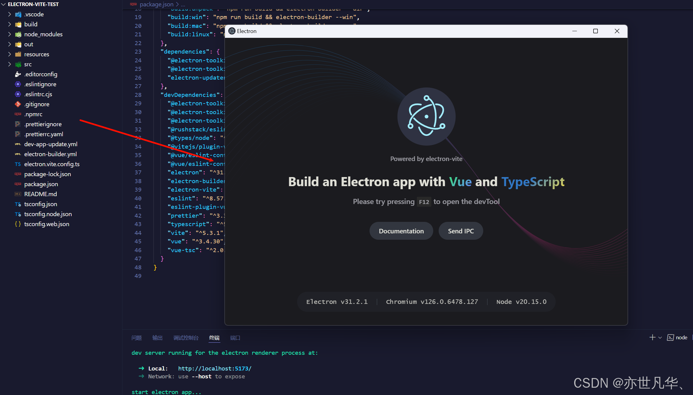
Task: Click the Electron logo in app window
Action: [426, 117]
